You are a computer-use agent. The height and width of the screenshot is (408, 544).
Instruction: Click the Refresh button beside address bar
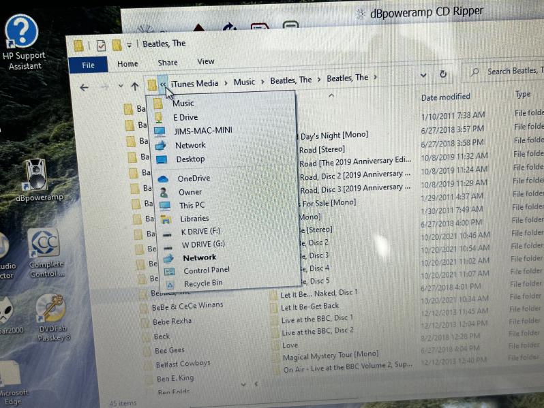[x=443, y=74]
